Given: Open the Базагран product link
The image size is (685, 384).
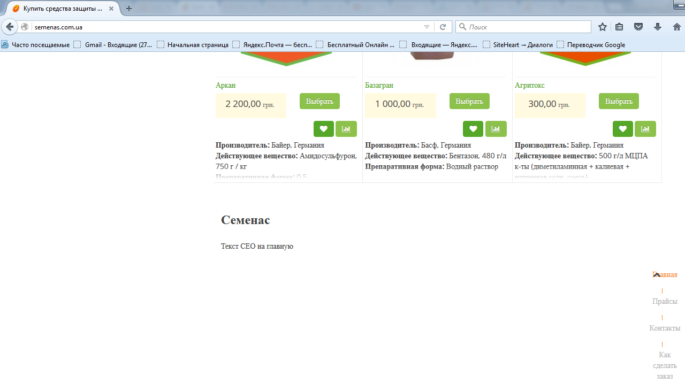Looking at the screenshot, I should coord(379,86).
